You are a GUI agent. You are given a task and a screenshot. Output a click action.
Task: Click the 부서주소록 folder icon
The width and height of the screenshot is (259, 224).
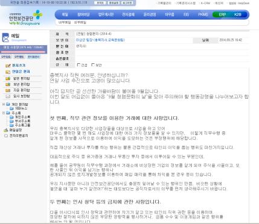click(11, 121)
